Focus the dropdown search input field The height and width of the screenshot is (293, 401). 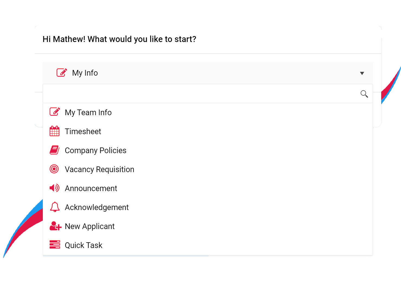tap(200, 94)
